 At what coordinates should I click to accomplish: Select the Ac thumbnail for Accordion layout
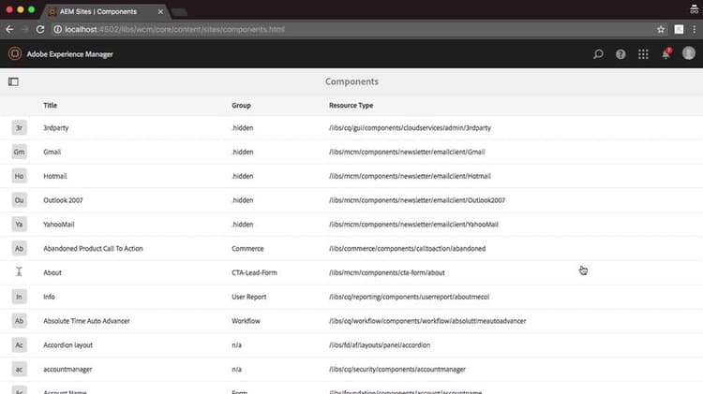[20, 345]
